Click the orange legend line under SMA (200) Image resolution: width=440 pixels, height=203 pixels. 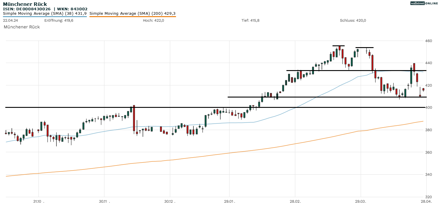pos(132,17)
